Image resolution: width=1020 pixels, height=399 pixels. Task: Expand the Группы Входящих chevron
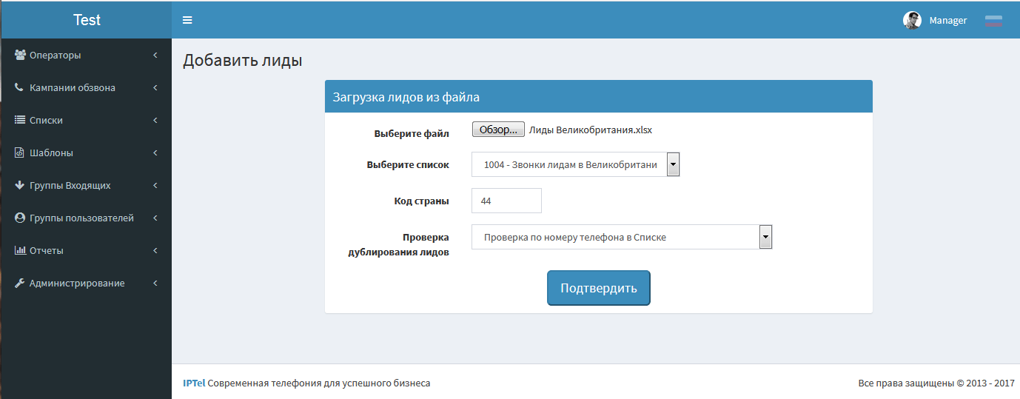pyautogui.click(x=155, y=185)
